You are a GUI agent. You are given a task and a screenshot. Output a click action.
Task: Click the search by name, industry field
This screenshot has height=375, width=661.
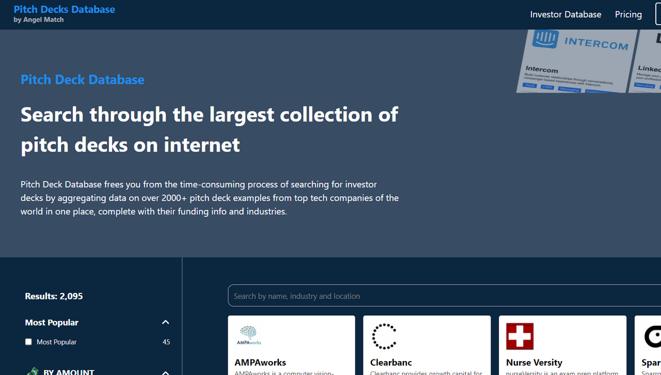(444, 296)
